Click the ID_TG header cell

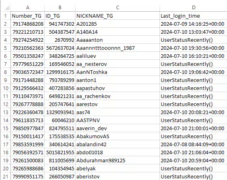(x=60, y=16)
